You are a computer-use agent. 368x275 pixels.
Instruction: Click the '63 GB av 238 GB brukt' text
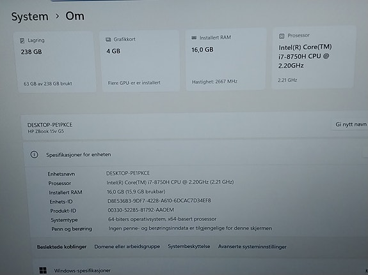[48, 84]
